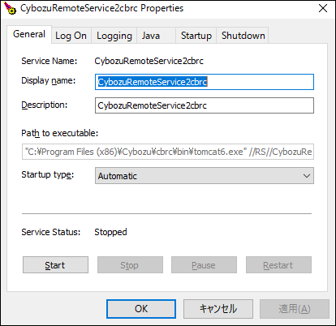Click into the Display name field
Viewport: 336px width, 326px height.
(x=205, y=82)
